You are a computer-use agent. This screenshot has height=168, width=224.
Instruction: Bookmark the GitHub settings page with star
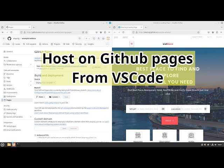(x=86, y=33)
